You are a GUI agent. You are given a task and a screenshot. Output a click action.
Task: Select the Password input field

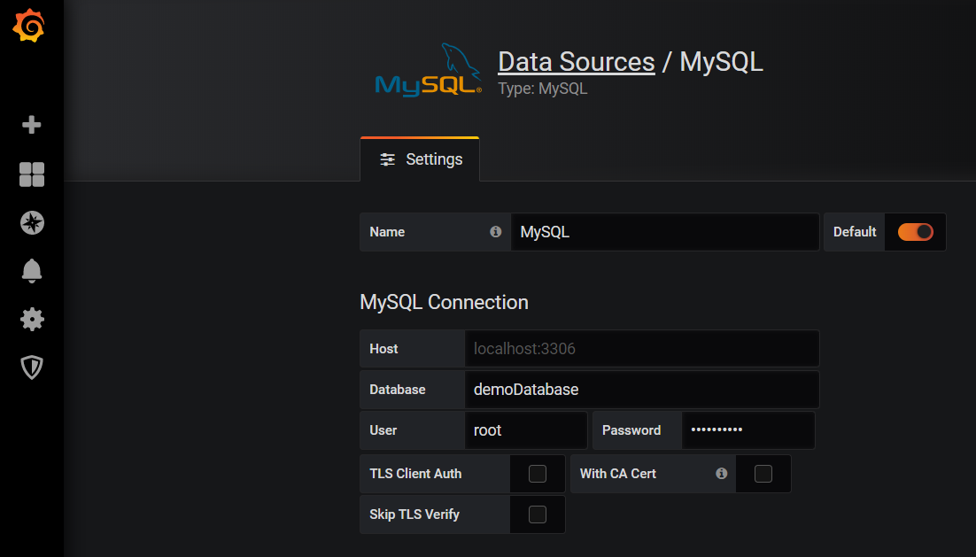pyautogui.click(x=747, y=429)
